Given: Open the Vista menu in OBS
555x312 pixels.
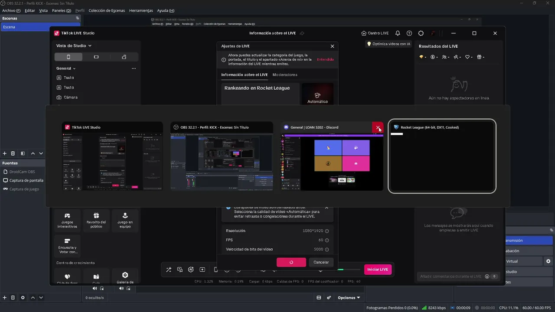Looking at the screenshot, I should [x=43, y=10].
